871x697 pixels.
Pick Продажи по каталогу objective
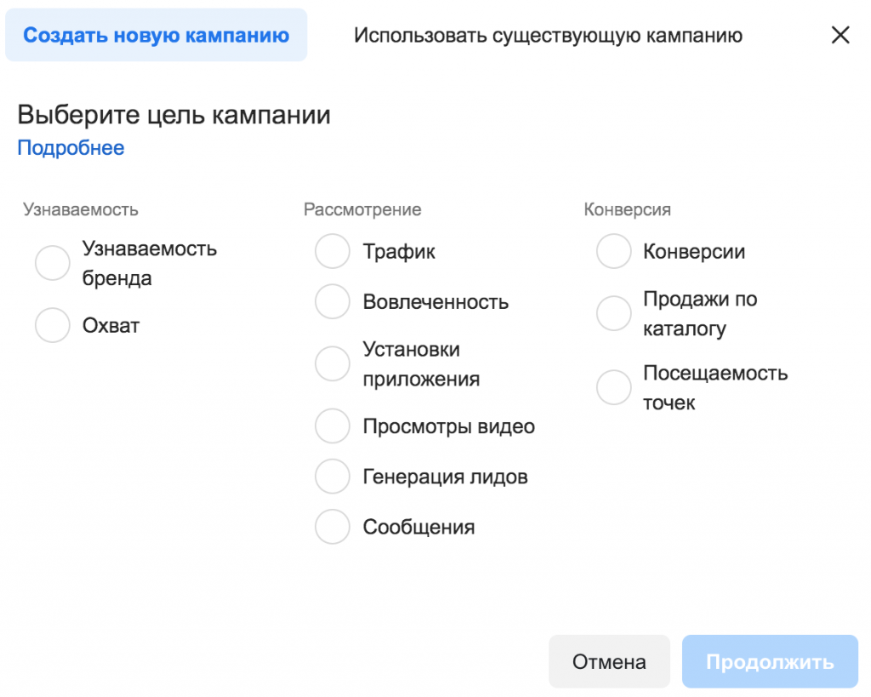pyautogui.click(x=613, y=313)
